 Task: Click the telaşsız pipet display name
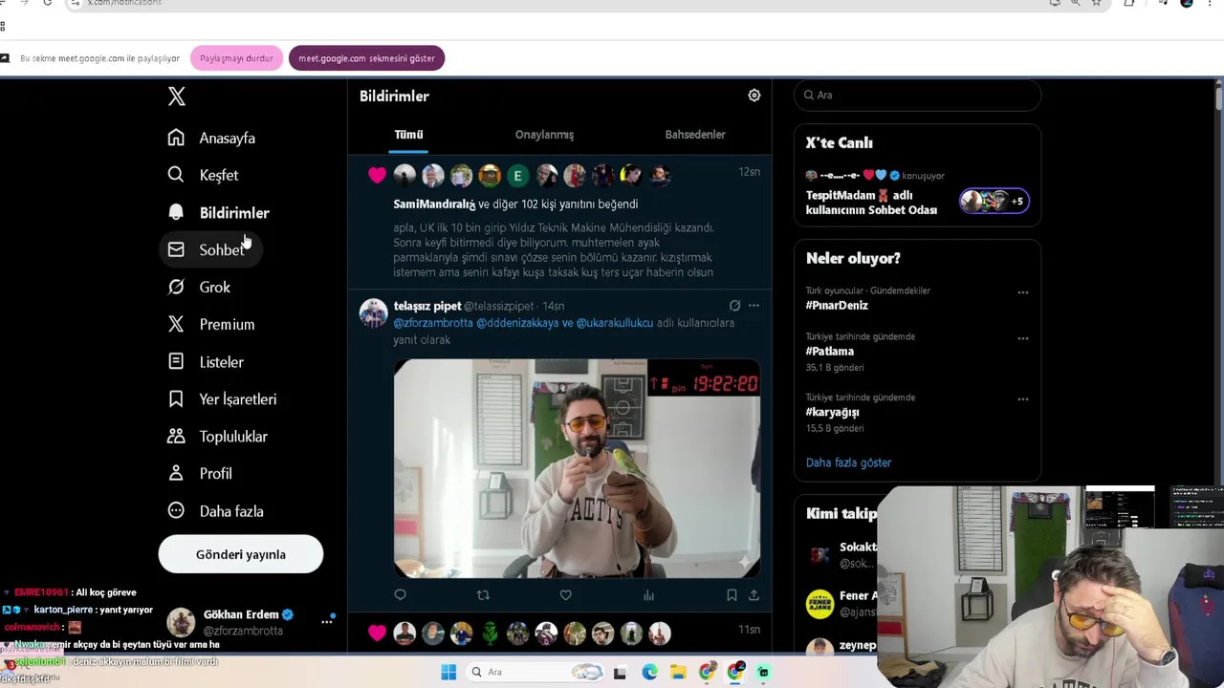(x=427, y=306)
